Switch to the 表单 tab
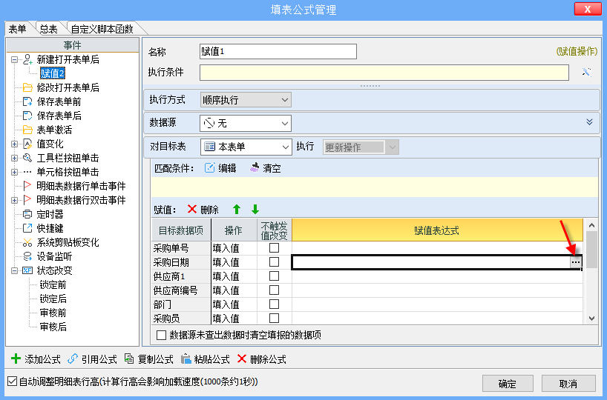The width and height of the screenshot is (607, 400). [x=18, y=29]
